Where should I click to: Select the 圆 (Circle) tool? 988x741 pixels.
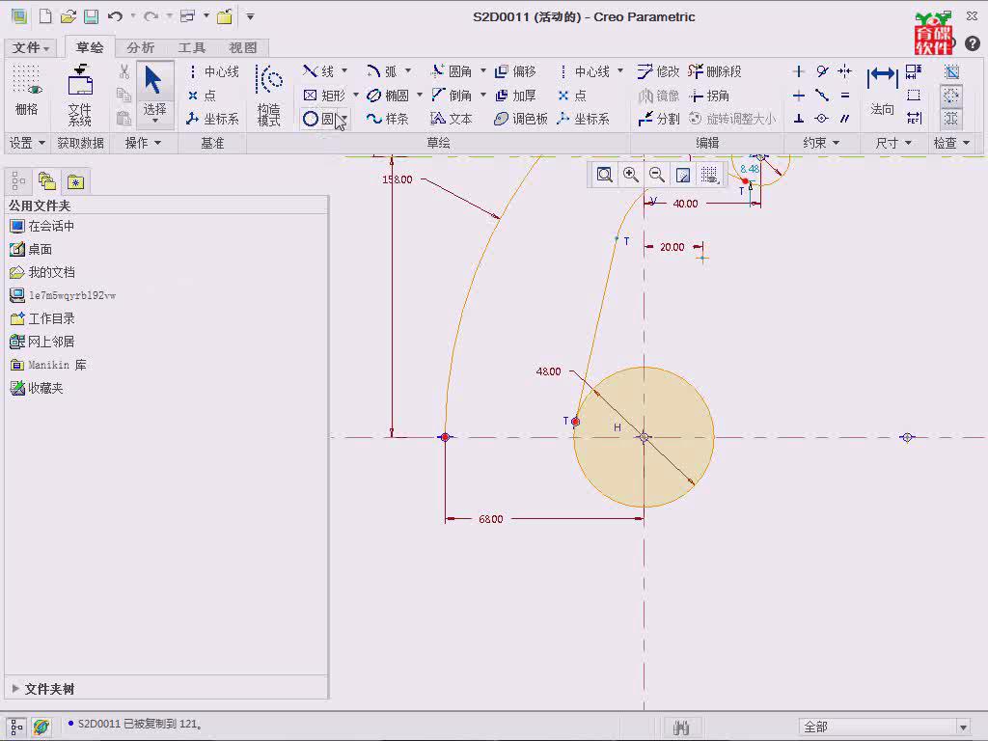318,119
